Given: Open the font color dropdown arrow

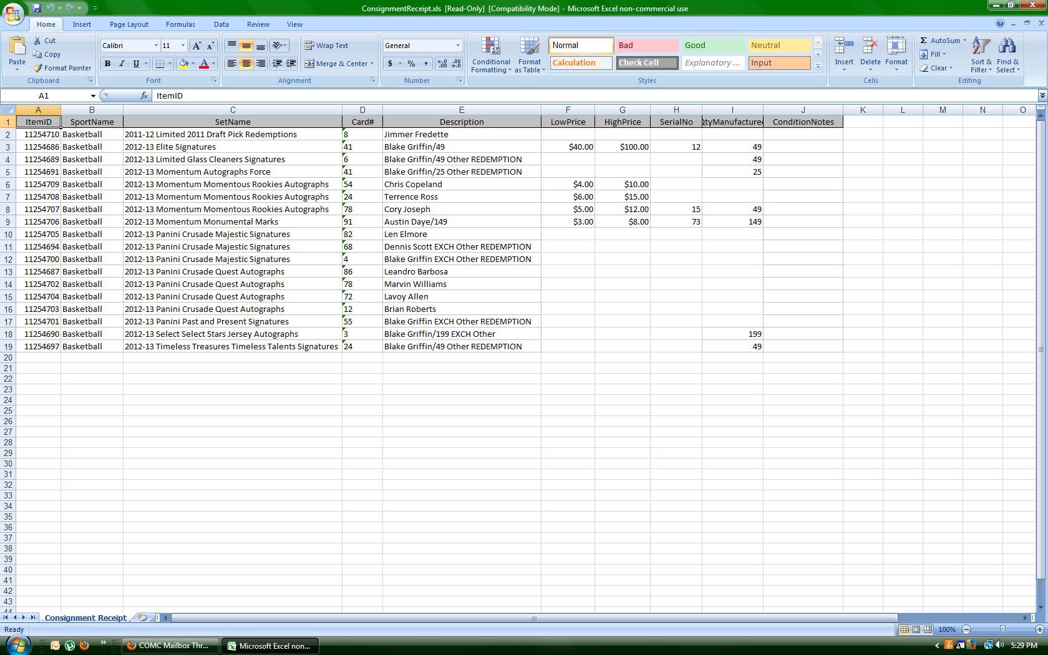Looking at the screenshot, I should pyautogui.click(x=213, y=64).
